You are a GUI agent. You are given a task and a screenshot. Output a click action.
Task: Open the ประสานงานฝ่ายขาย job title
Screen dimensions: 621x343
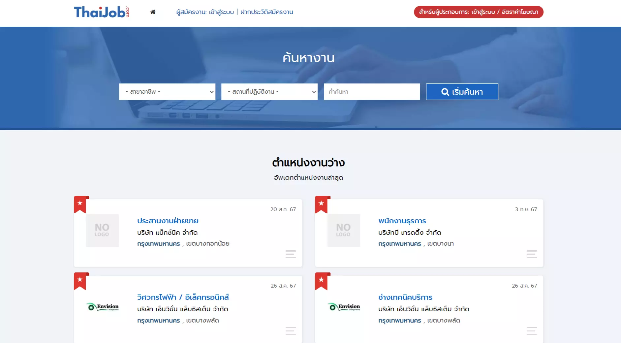(x=168, y=221)
